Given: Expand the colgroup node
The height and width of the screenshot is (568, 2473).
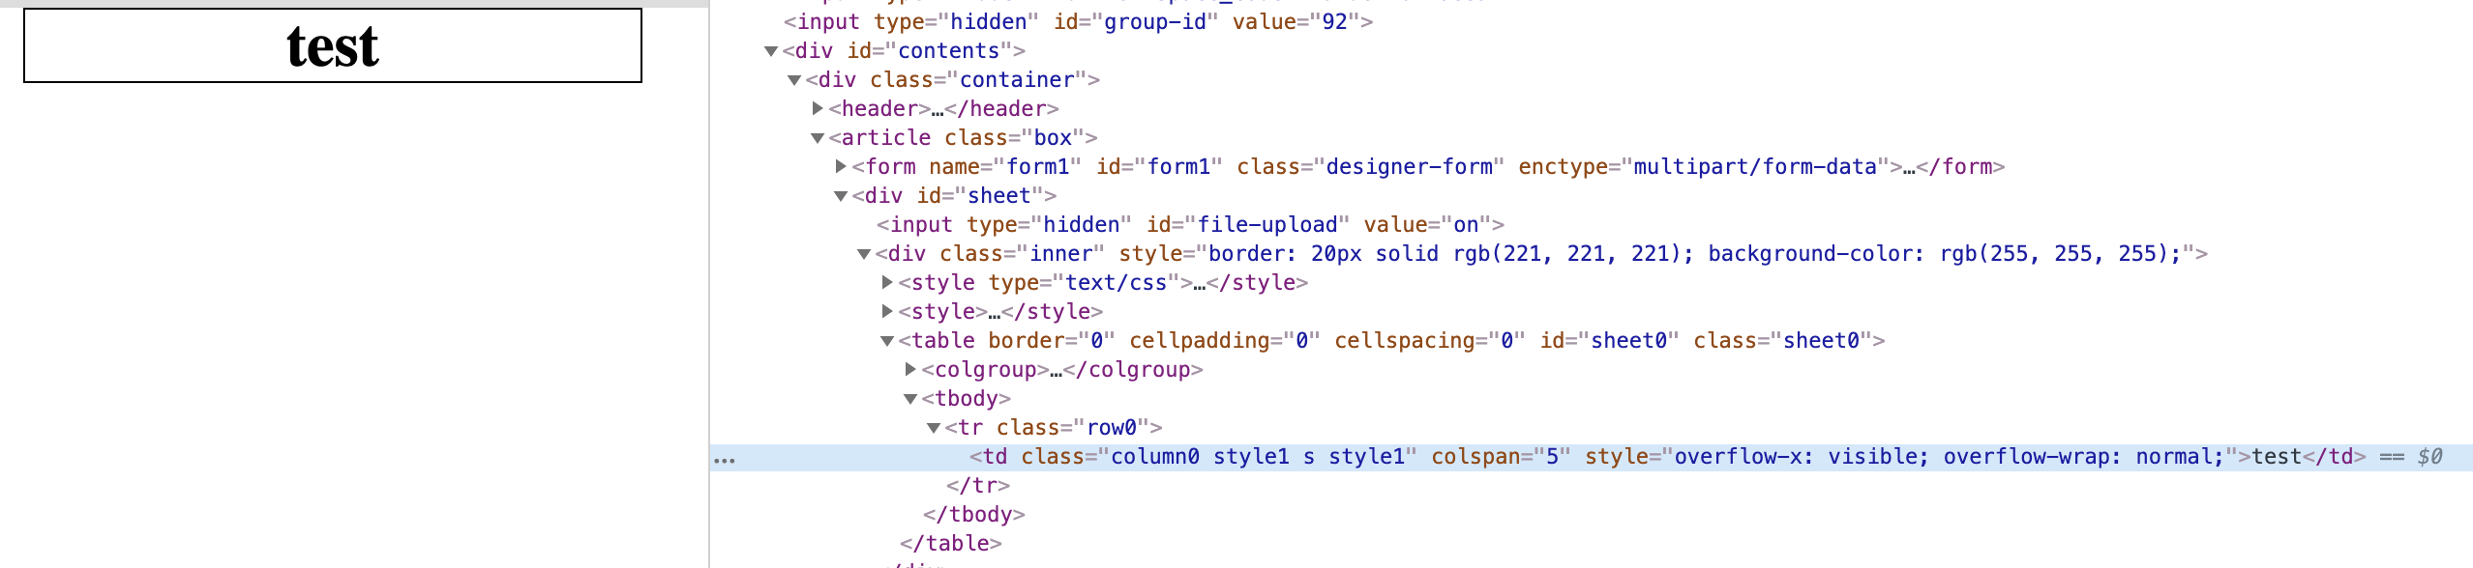Looking at the screenshot, I should [x=910, y=369].
